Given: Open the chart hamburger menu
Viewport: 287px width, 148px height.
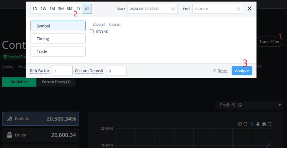Looking at the screenshot, I should pyautogui.click(x=269, y=124).
